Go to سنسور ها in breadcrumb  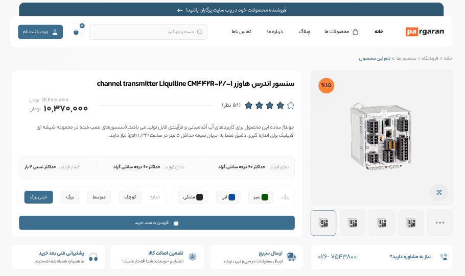pos(406,59)
